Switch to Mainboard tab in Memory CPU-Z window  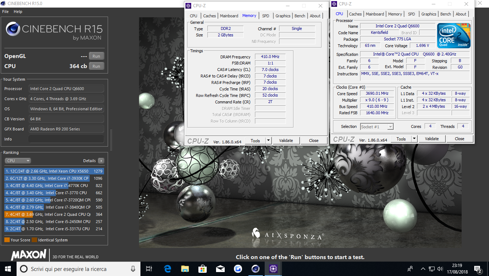coord(229,16)
